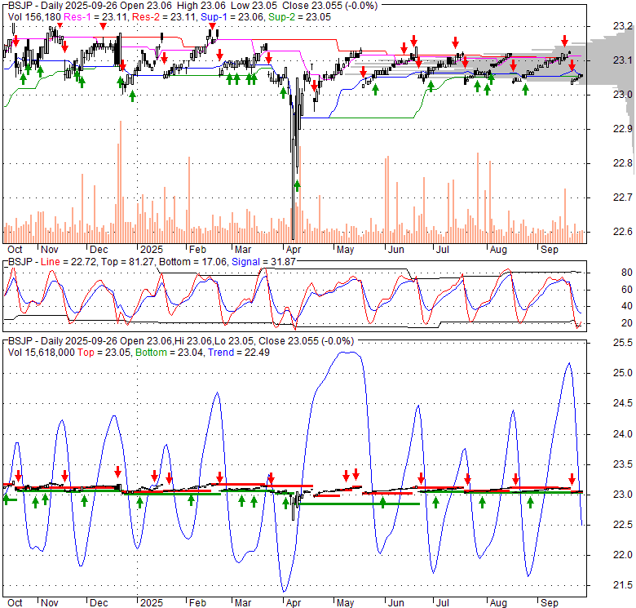636x608 pixels.
Task: Click the 25.5 tick on bottom axis
Action: [x=623, y=343]
